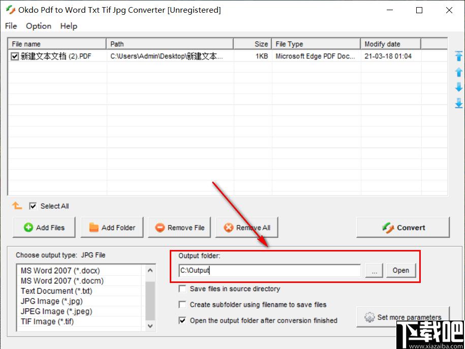Click the orange up-arrow icon beside Select All
465x349 pixels.
pyautogui.click(x=17, y=205)
